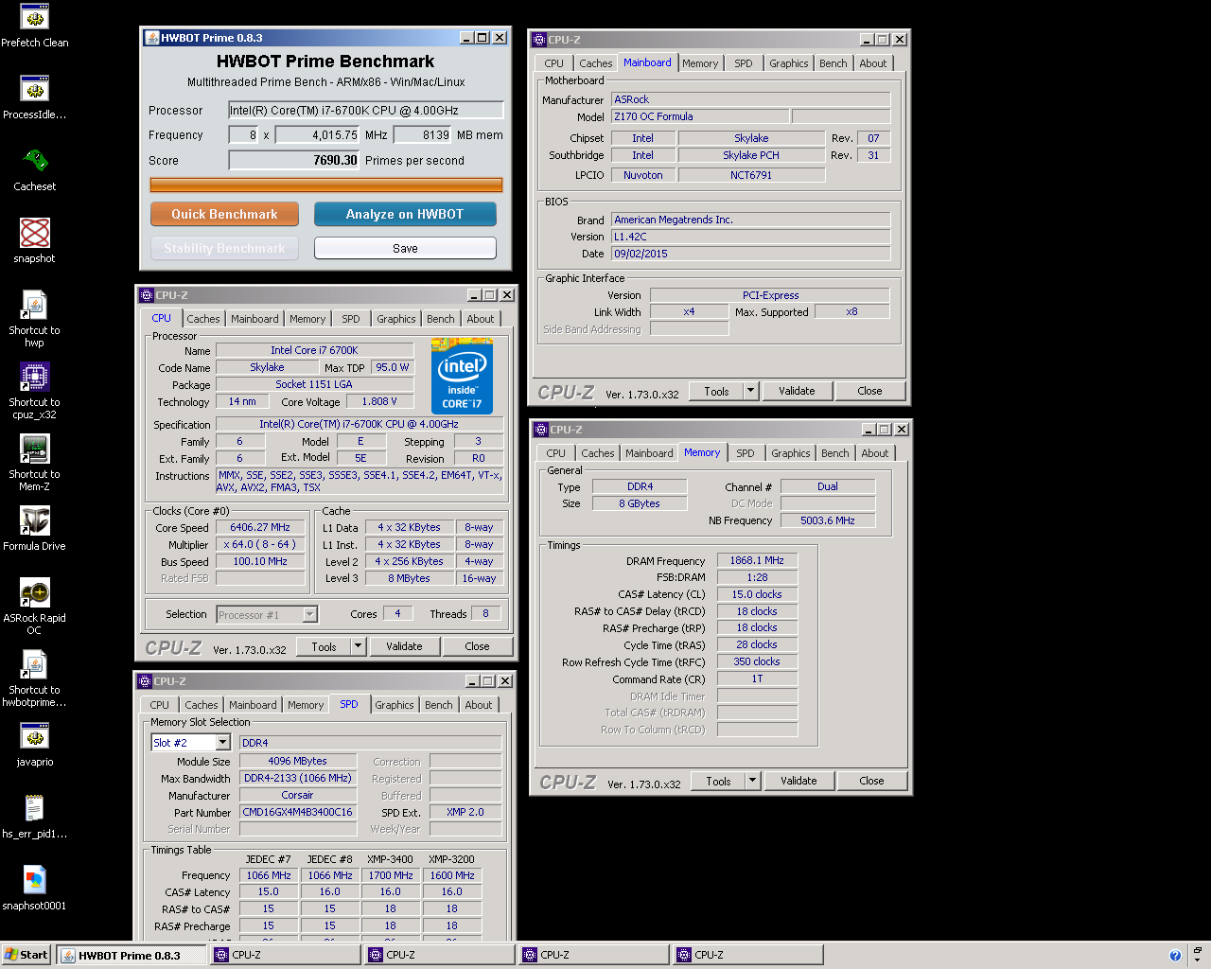This screenshot has width=1211, height=969.
Task: Select the Cacheset desktop icon
Action: point(35,169)
